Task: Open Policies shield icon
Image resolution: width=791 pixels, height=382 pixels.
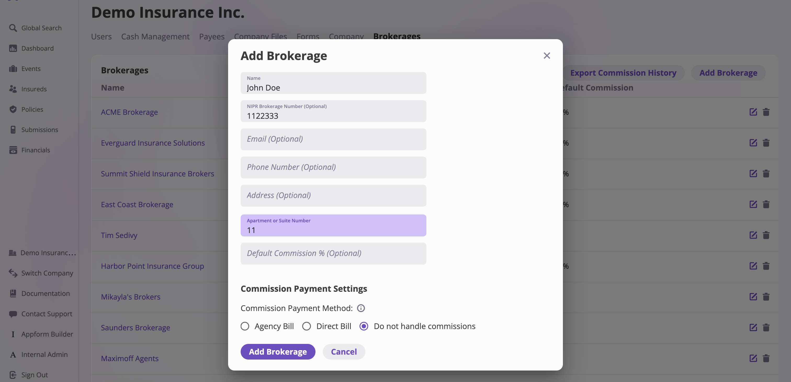Action: click(13, 109)
